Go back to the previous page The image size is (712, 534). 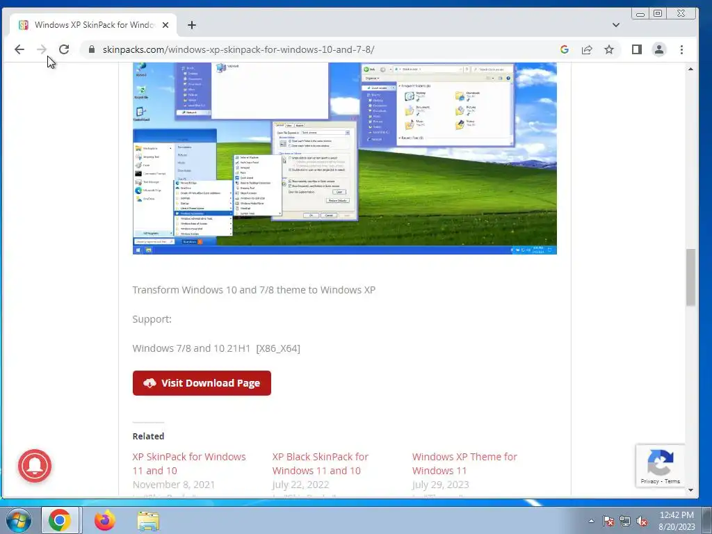coord(19,49)
